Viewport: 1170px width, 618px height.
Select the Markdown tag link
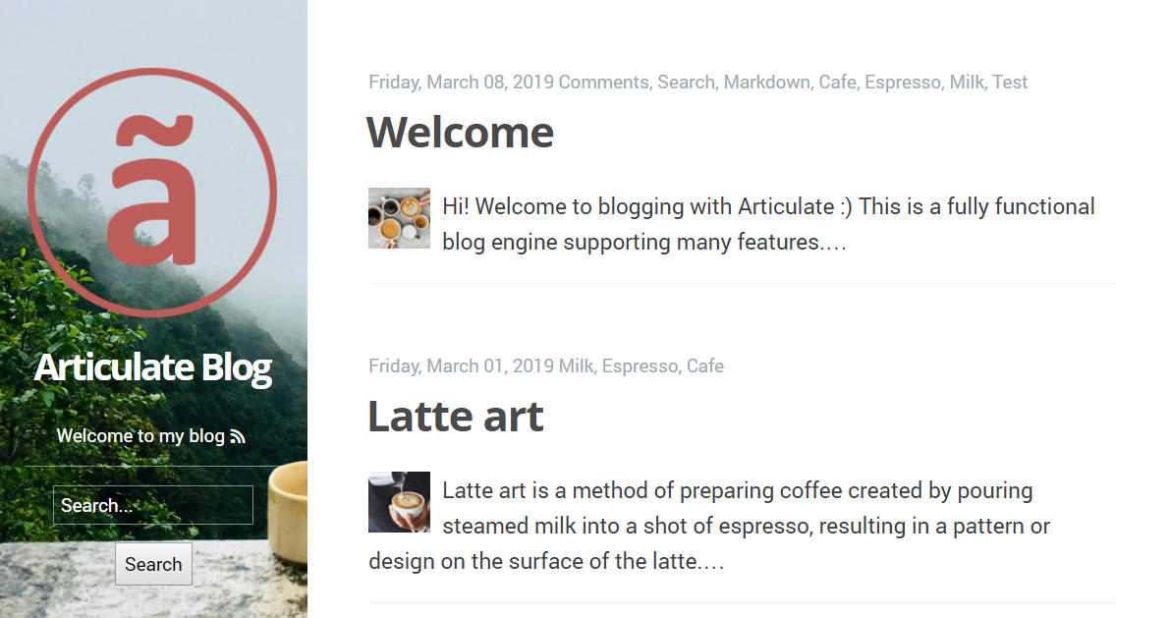(x=767, y=83)
